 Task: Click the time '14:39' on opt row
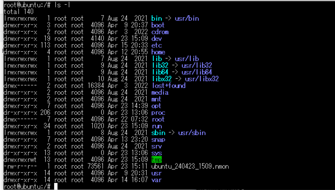click(x=140, y=106)
